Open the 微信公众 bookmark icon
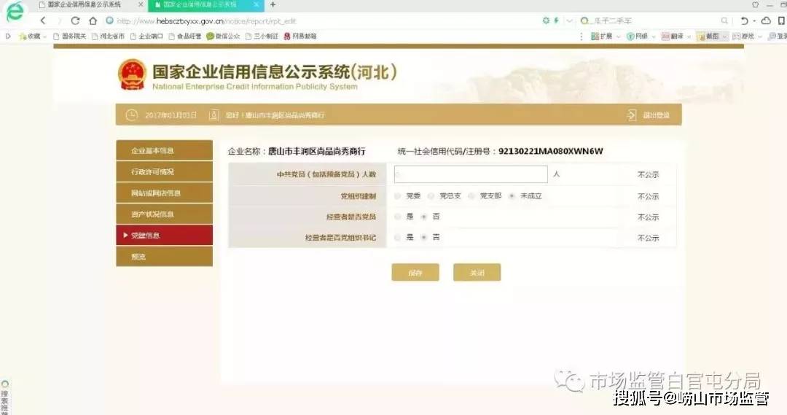The width and height of the screenshot is (787, 415). coord(210,36)
